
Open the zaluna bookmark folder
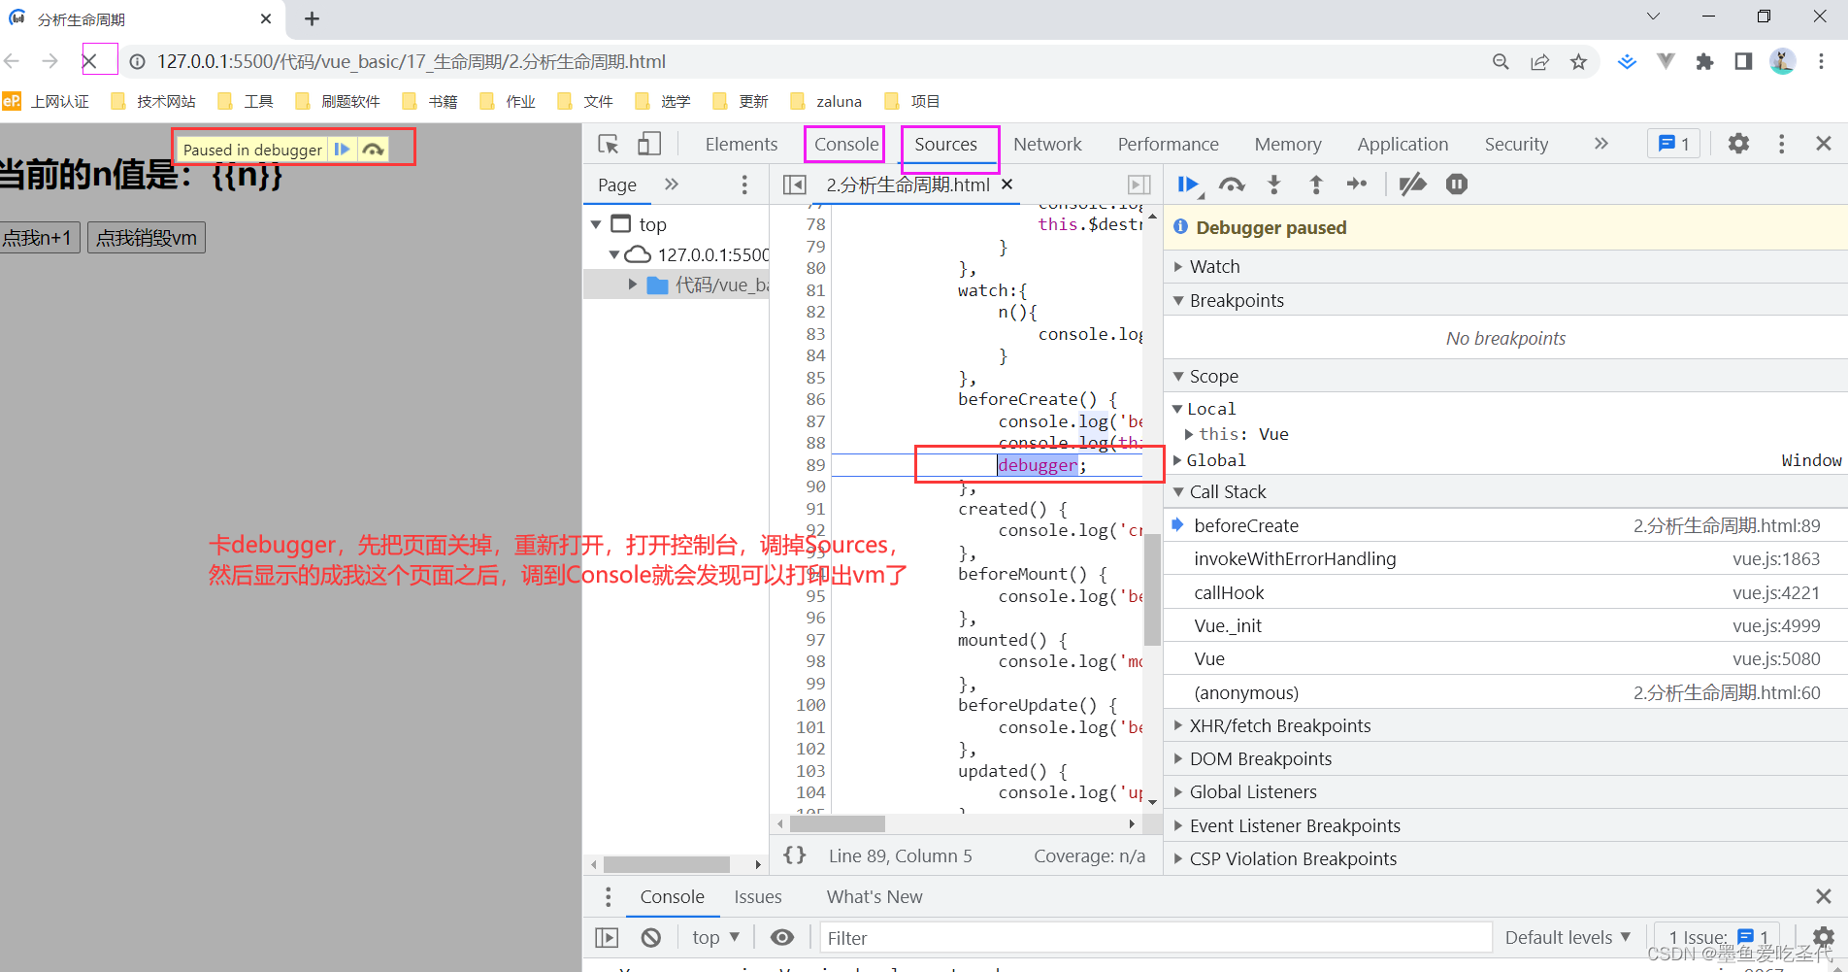tap(826, 101)
